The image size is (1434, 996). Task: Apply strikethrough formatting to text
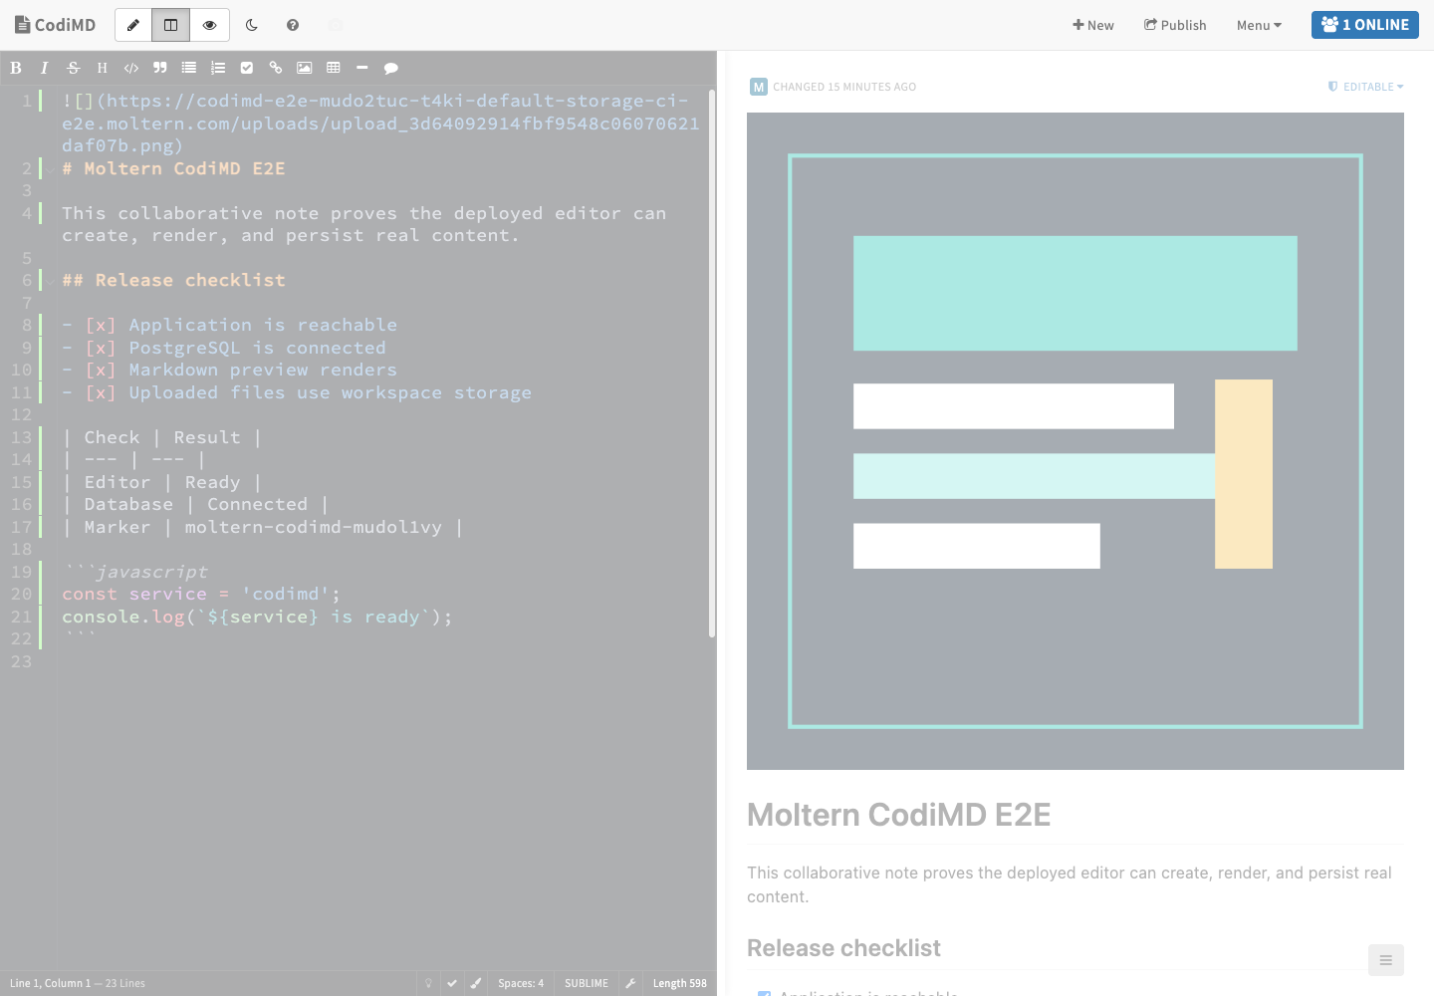[x=73, y=68]
